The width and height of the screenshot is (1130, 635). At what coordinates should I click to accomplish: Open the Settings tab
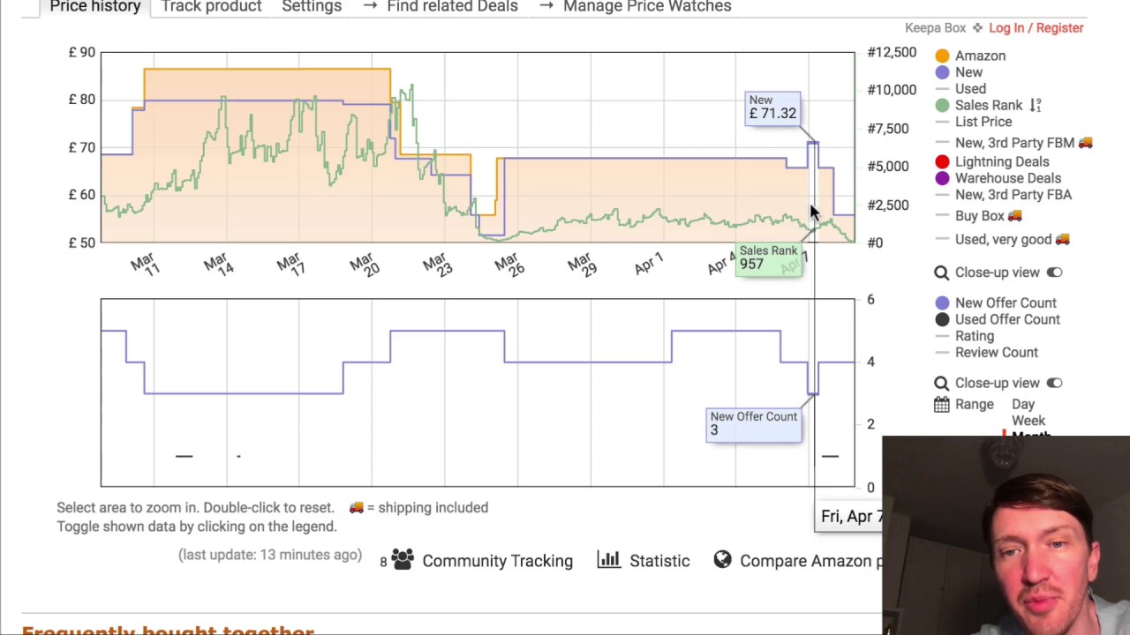(312, 6)
